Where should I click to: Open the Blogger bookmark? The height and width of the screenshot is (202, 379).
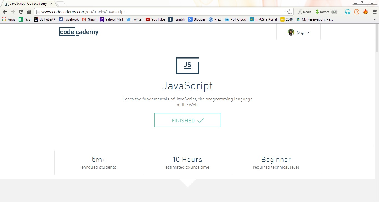point(197,19)
